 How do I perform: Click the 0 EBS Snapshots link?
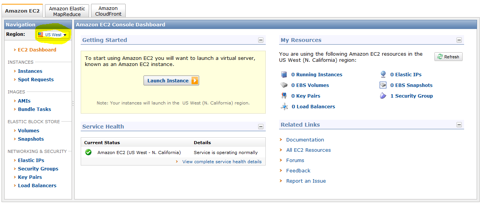tap(412, 85)
